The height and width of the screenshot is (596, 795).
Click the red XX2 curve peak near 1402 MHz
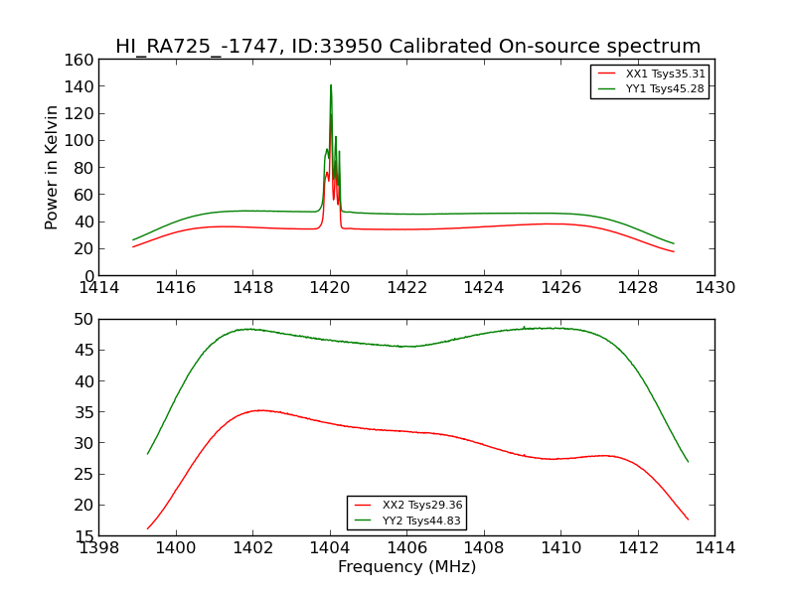coord(260,410)
